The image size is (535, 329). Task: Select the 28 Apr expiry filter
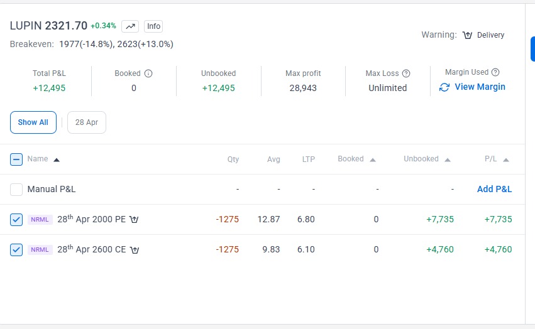[87, 122]
